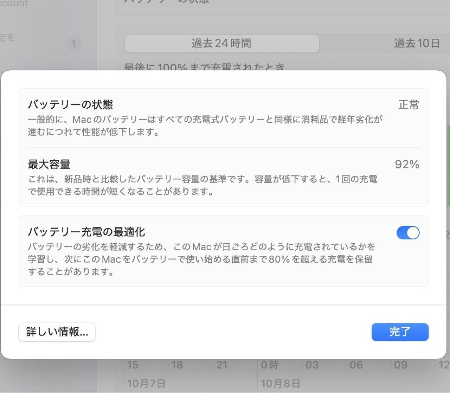Click the 10月8日 date label
450x393 pixels.
[x=280, y=383]
